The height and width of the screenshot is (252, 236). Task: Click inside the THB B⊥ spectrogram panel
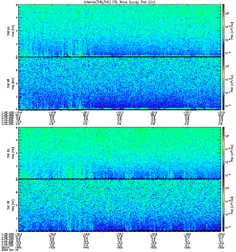pos(120,30)
